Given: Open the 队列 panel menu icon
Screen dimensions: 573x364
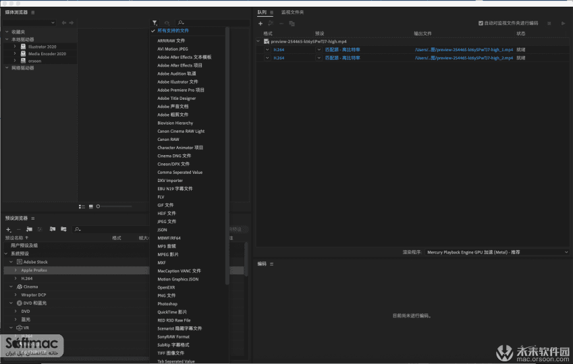Looking at the screenshot, I should [271, 12].
